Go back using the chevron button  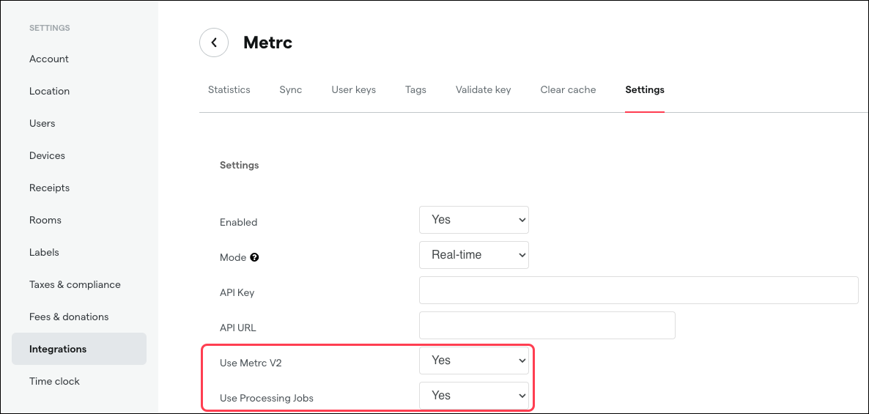tap(214, 42)
